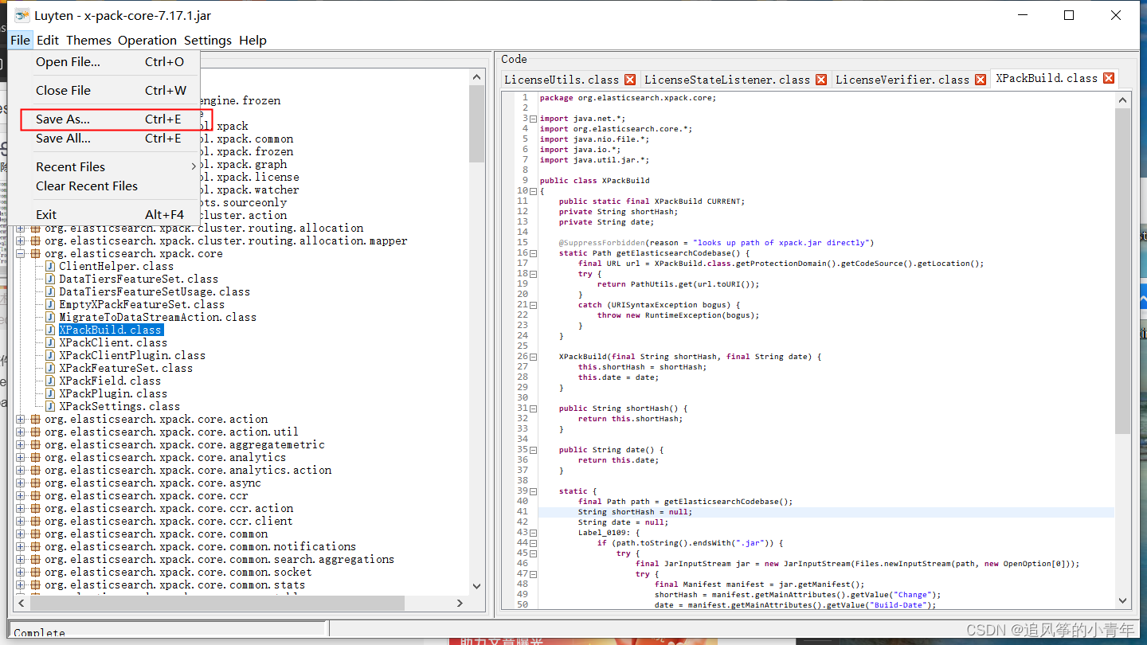Image resolution: width=1147 pixels, height=645 pixels.
Task: Open the Help menu
Action: pyautogui.click(x=252, y=40)
